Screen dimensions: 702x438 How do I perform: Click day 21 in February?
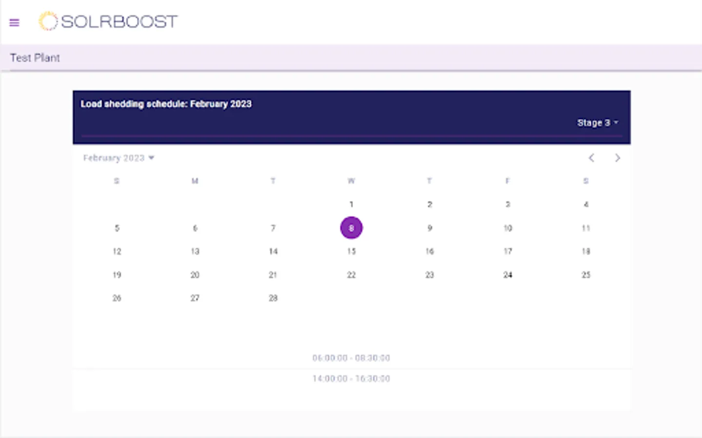click(x=273, y=274)
